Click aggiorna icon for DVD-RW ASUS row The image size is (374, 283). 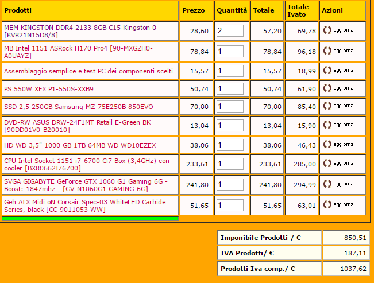click(x=327, y=125)
